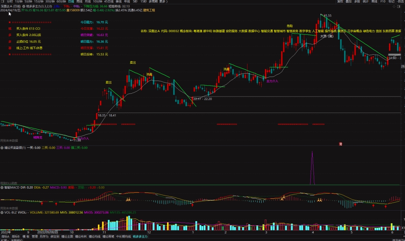Click the diamond icon at chart top-right

pyautogui.click(x=394, y=6)
